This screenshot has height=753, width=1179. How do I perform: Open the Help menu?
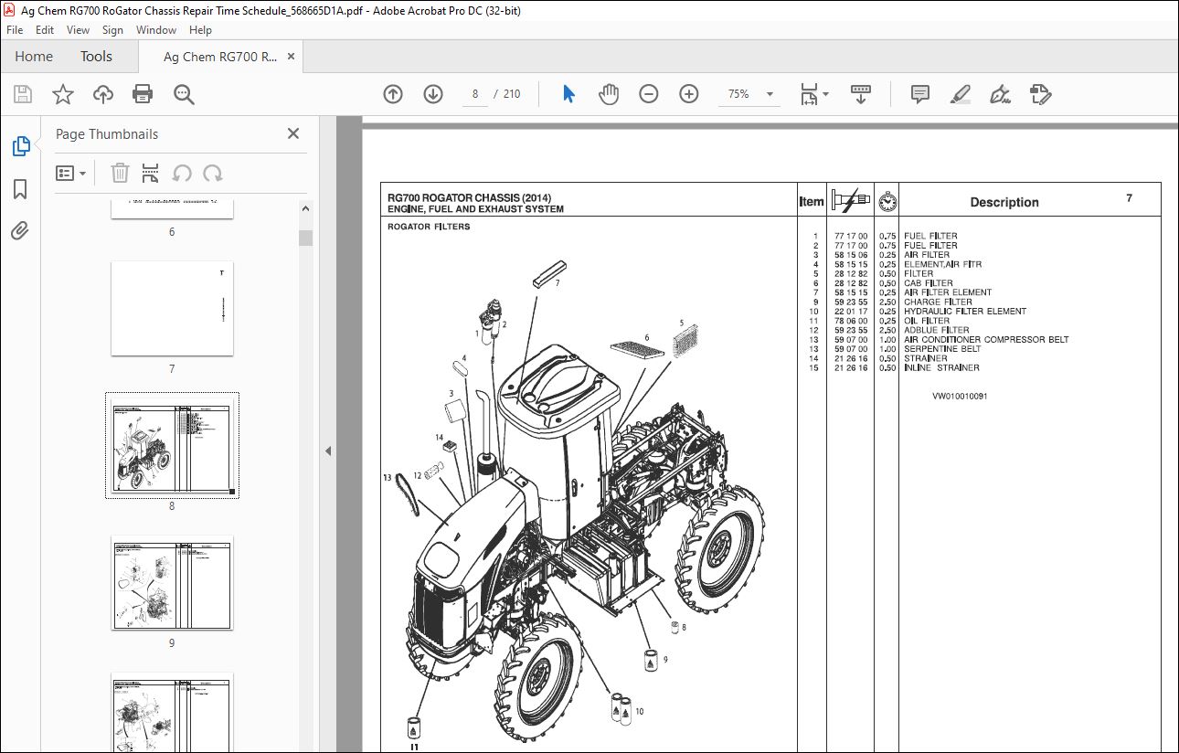tap(200, 30)
